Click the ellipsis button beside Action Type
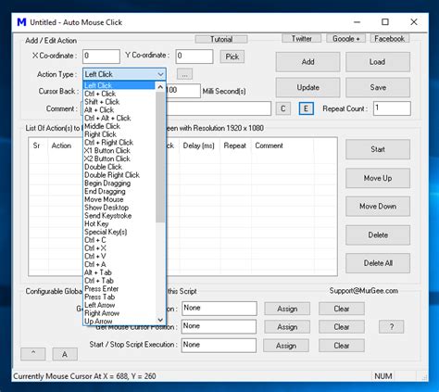This screenshot has width=439, height=392. point(184,74)
